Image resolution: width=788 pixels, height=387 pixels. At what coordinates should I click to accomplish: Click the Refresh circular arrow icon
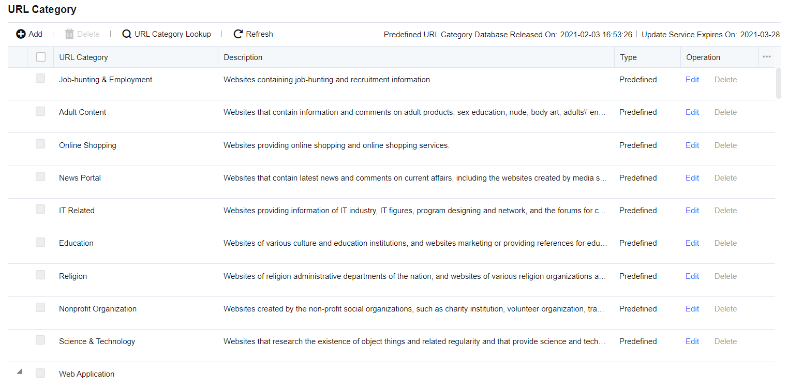(x=238, y=34)
